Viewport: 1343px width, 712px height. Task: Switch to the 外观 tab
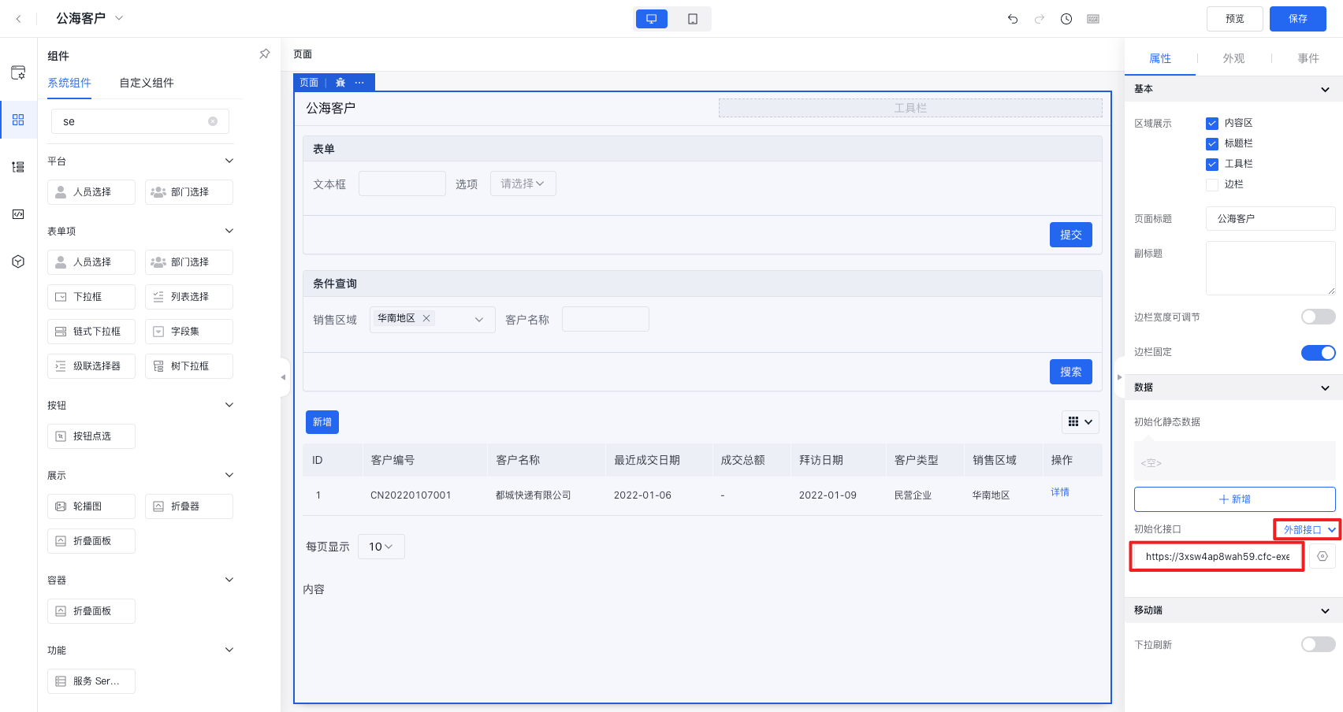click(x=1233, y=58)
